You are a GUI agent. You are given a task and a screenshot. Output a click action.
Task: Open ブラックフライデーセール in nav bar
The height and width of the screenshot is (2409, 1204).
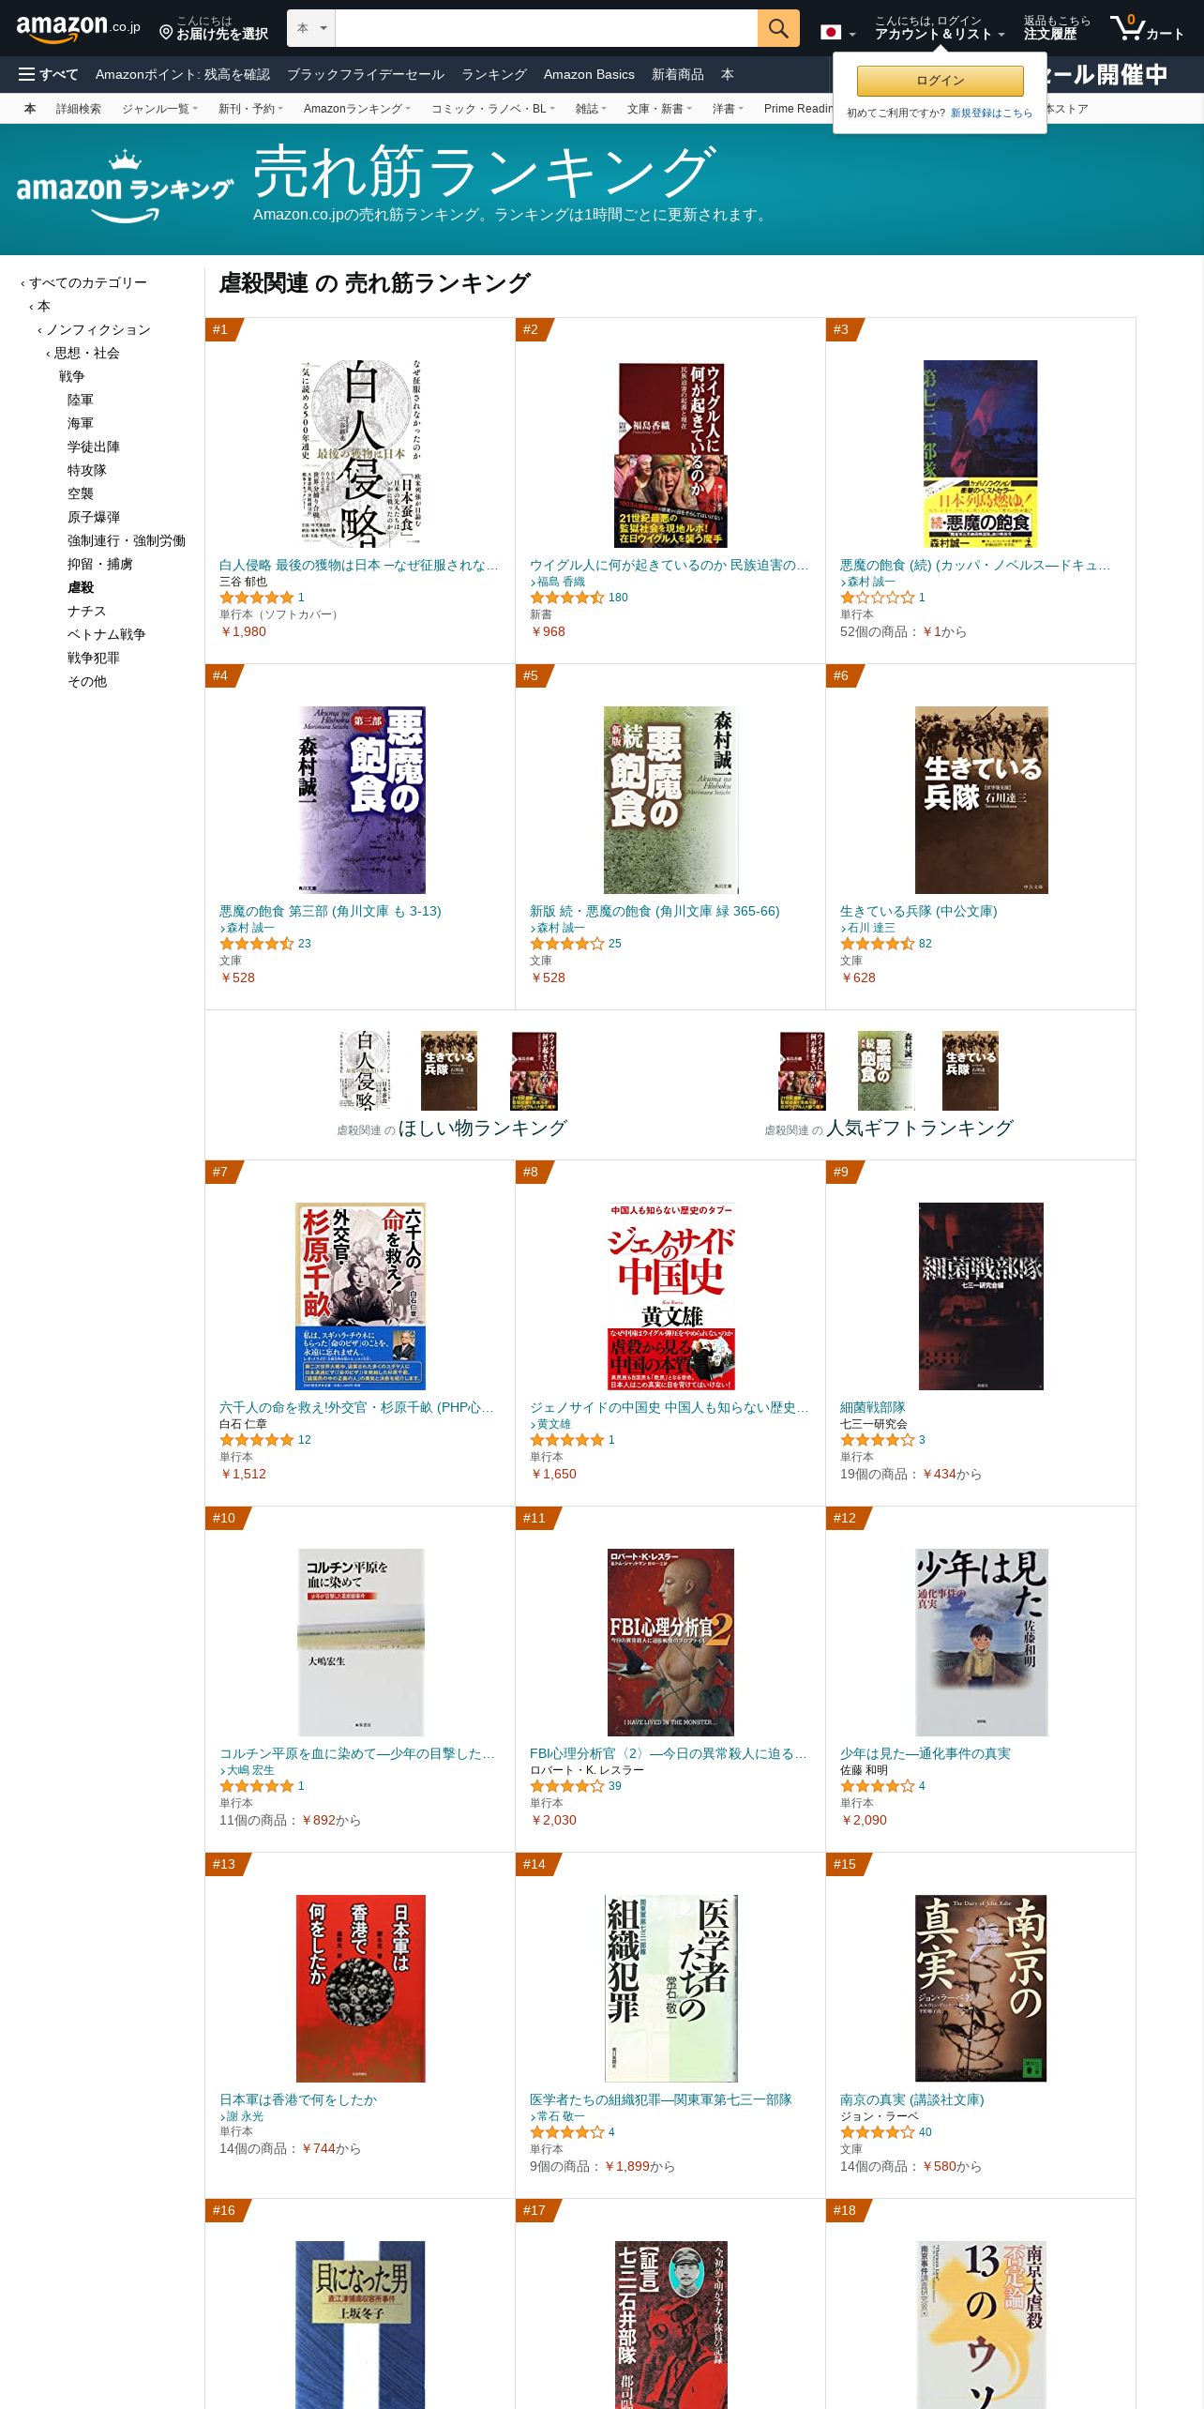click(x=366, y=74)
